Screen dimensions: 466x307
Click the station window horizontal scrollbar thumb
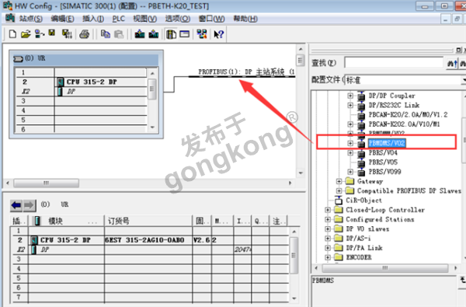[x=46, y=183]
